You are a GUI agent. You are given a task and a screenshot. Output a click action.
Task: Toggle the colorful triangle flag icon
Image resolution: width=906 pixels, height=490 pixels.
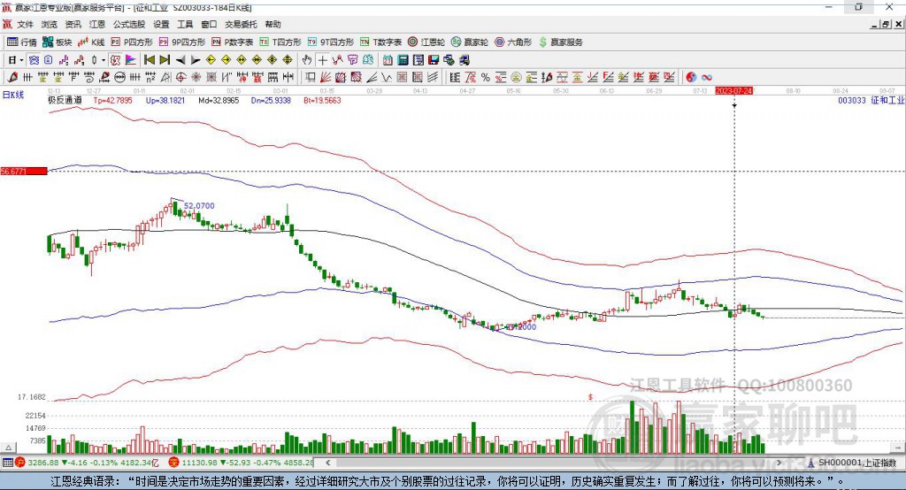[x=131, y=60]
